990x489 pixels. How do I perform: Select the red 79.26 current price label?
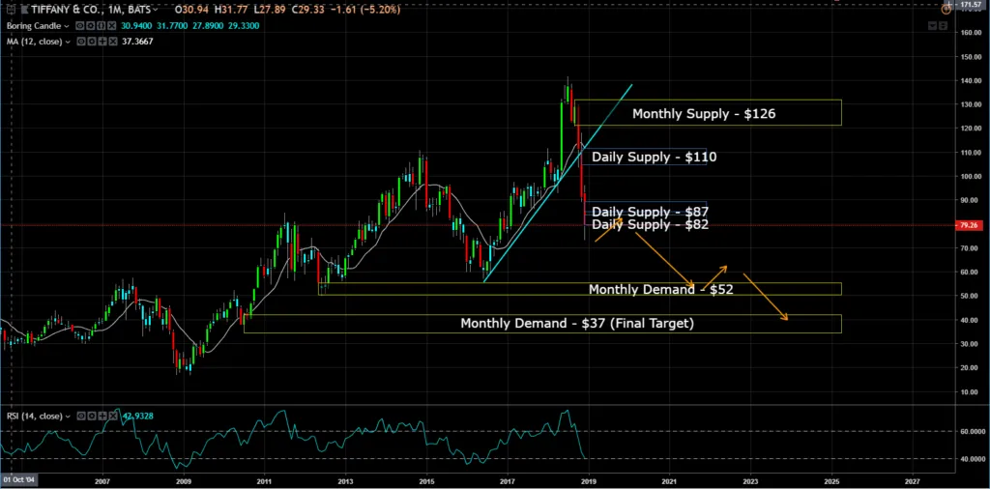[x=971, y=224]
